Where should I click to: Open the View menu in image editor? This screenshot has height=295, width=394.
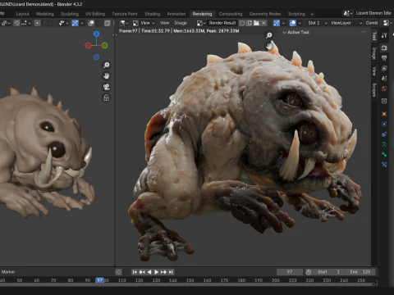tap(164, 23)
